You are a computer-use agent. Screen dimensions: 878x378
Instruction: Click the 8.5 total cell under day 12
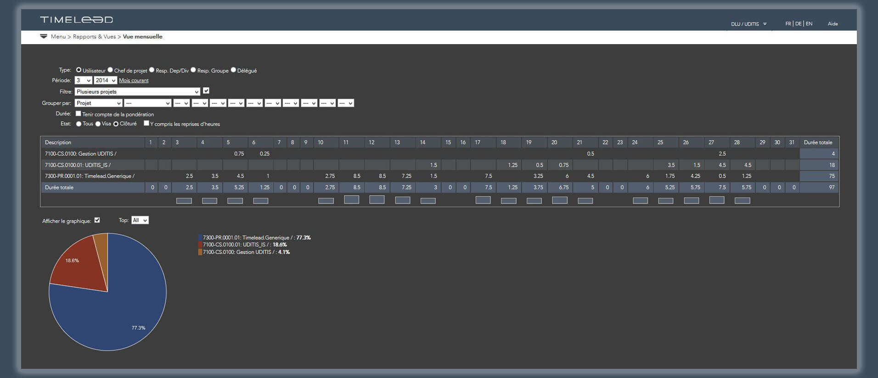[377, 187]
